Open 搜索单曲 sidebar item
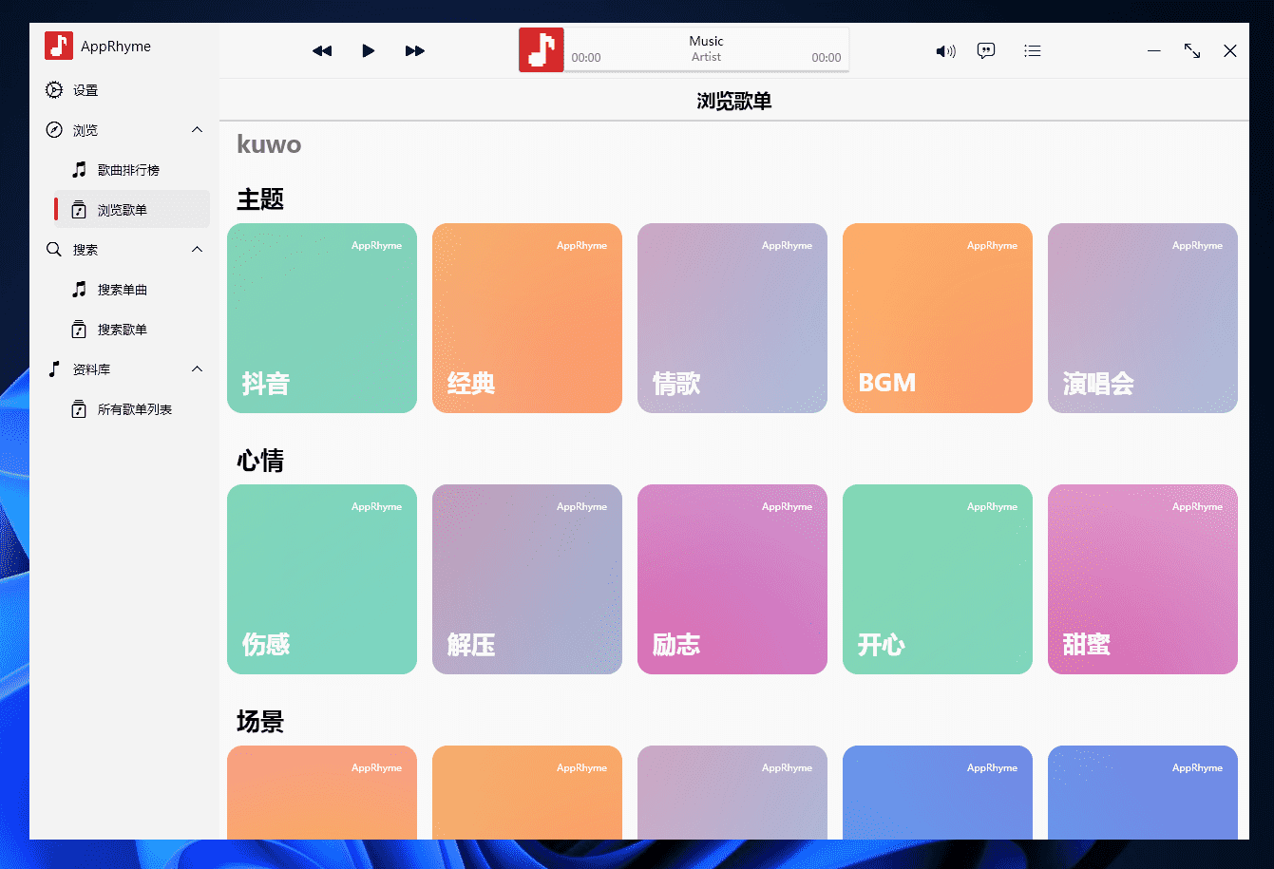 (132, 290)
